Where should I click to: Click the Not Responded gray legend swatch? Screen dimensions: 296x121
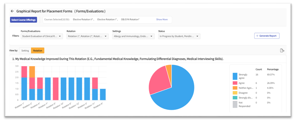click(235, 104)
